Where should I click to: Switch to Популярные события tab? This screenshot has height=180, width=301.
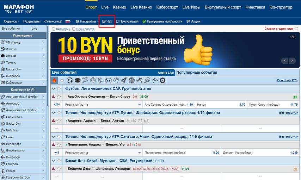pos(197,73)
